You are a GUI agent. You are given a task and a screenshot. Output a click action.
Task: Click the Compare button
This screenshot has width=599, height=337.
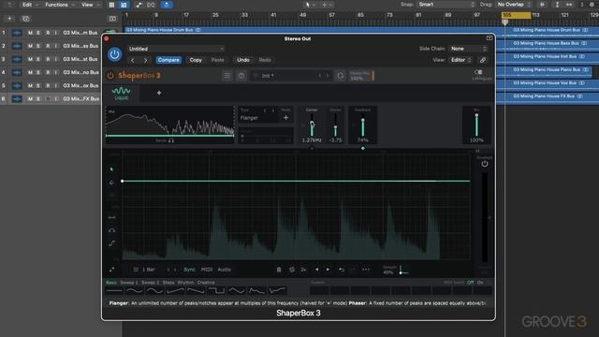168,60
